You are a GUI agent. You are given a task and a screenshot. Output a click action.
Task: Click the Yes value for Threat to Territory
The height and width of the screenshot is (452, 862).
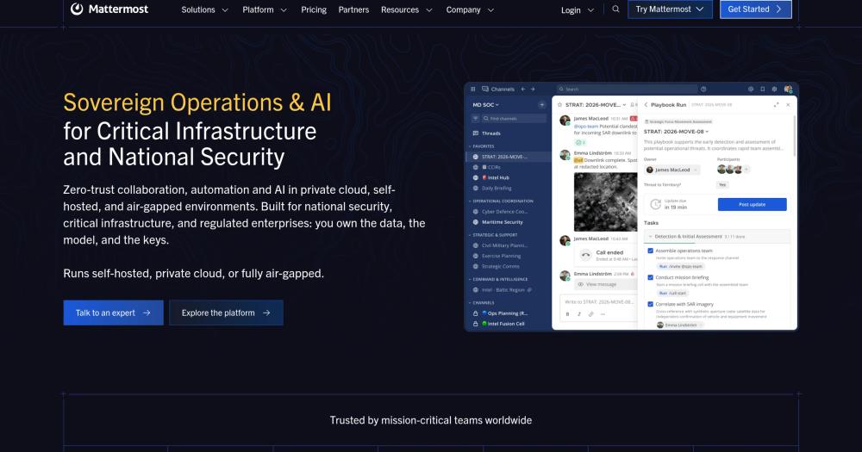pos(722,185)
